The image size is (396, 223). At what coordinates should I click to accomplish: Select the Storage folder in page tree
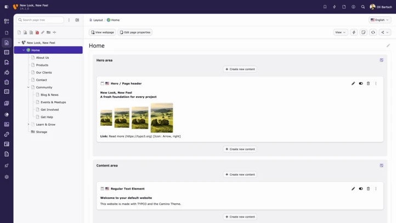42,132
